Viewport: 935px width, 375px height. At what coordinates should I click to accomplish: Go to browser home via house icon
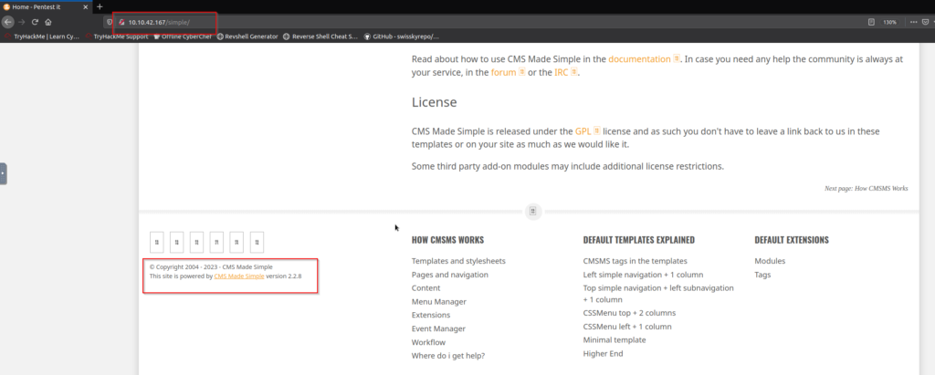click(48, 21)
